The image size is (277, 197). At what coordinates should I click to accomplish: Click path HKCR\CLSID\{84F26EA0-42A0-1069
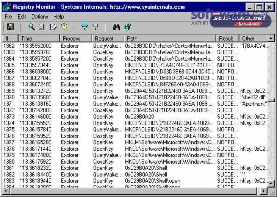pos(170,84)
